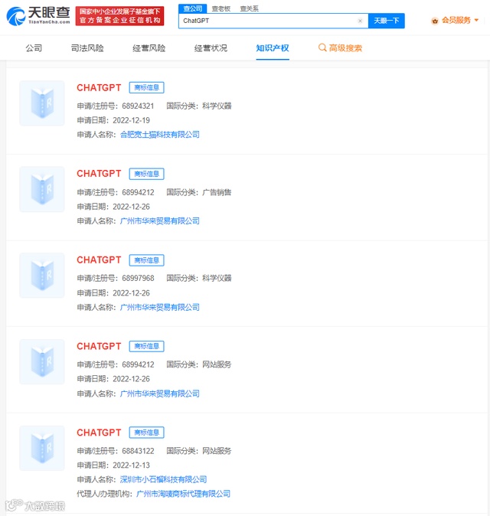
Task: Open CHATGPT title of 68997968 entry
Action: pyautogui.click(x=99, y=260)
